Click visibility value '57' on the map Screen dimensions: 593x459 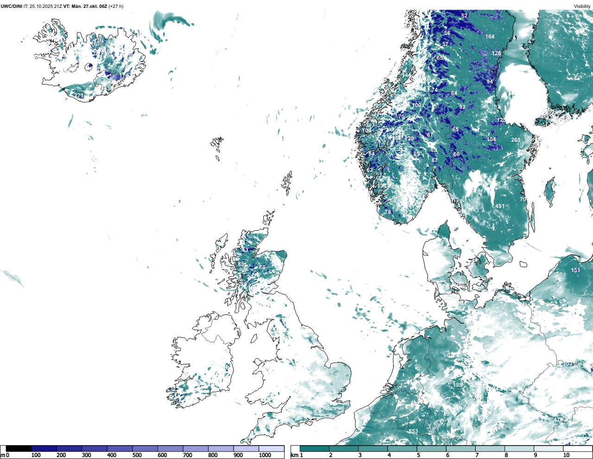point(445,44)
